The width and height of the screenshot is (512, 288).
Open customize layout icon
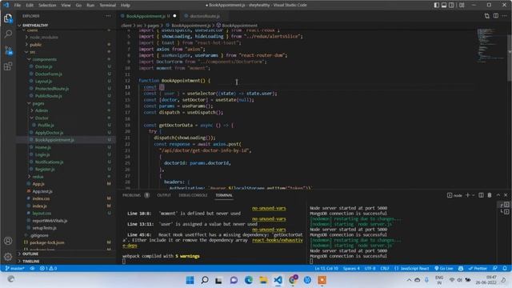(x=462, y=5)
